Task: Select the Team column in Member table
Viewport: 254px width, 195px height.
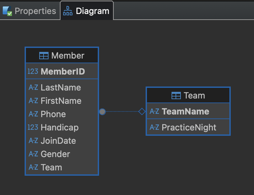Action: [x=51, y=167]
